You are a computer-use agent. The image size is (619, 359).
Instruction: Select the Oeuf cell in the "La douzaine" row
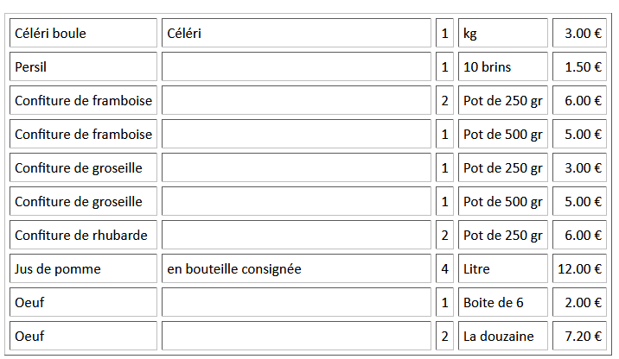coord(83,337)
